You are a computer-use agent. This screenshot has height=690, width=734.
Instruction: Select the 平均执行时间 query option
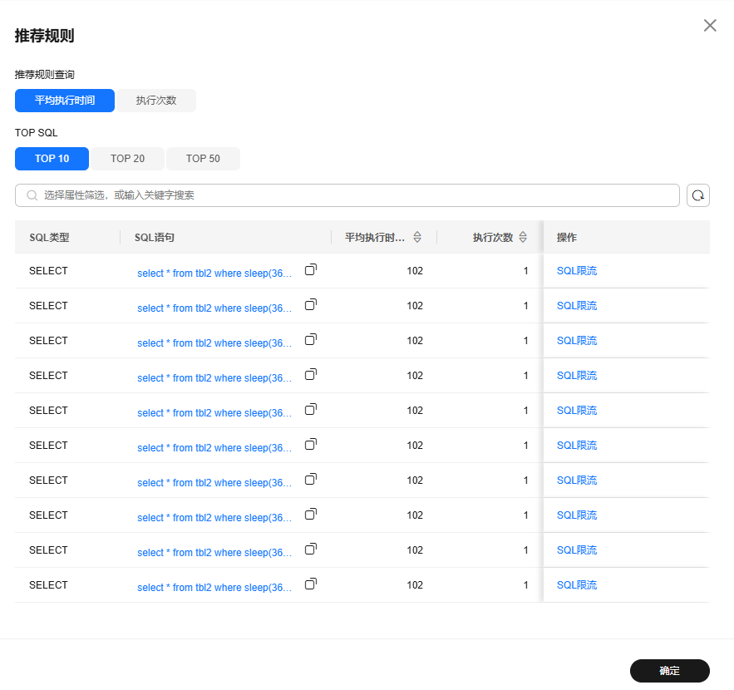pos(65,101)
